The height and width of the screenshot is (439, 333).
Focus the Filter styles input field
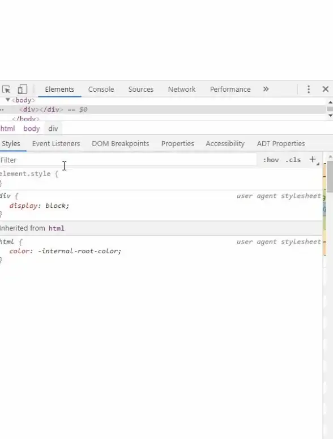[128, 160]
